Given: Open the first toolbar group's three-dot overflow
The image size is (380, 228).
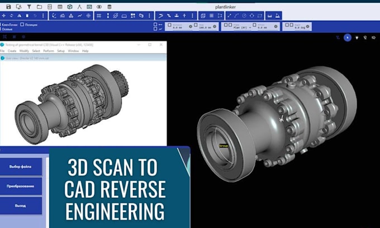Looking at the screenshot, I should point(43,16).
